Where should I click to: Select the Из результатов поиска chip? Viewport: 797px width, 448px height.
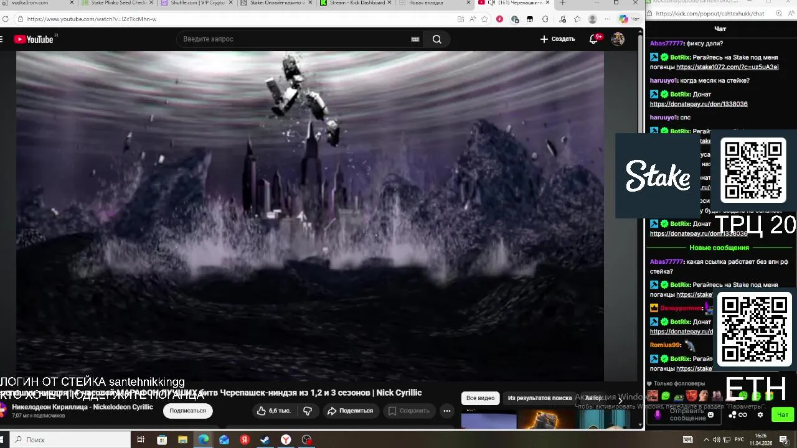click(539, 398)
